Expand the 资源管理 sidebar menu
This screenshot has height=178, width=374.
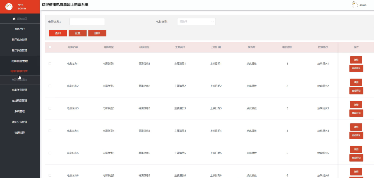tap(20, 133)
